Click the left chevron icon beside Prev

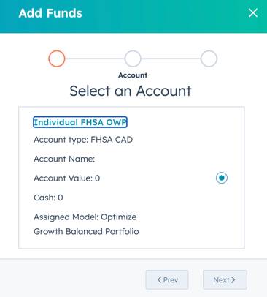(160, 279)
